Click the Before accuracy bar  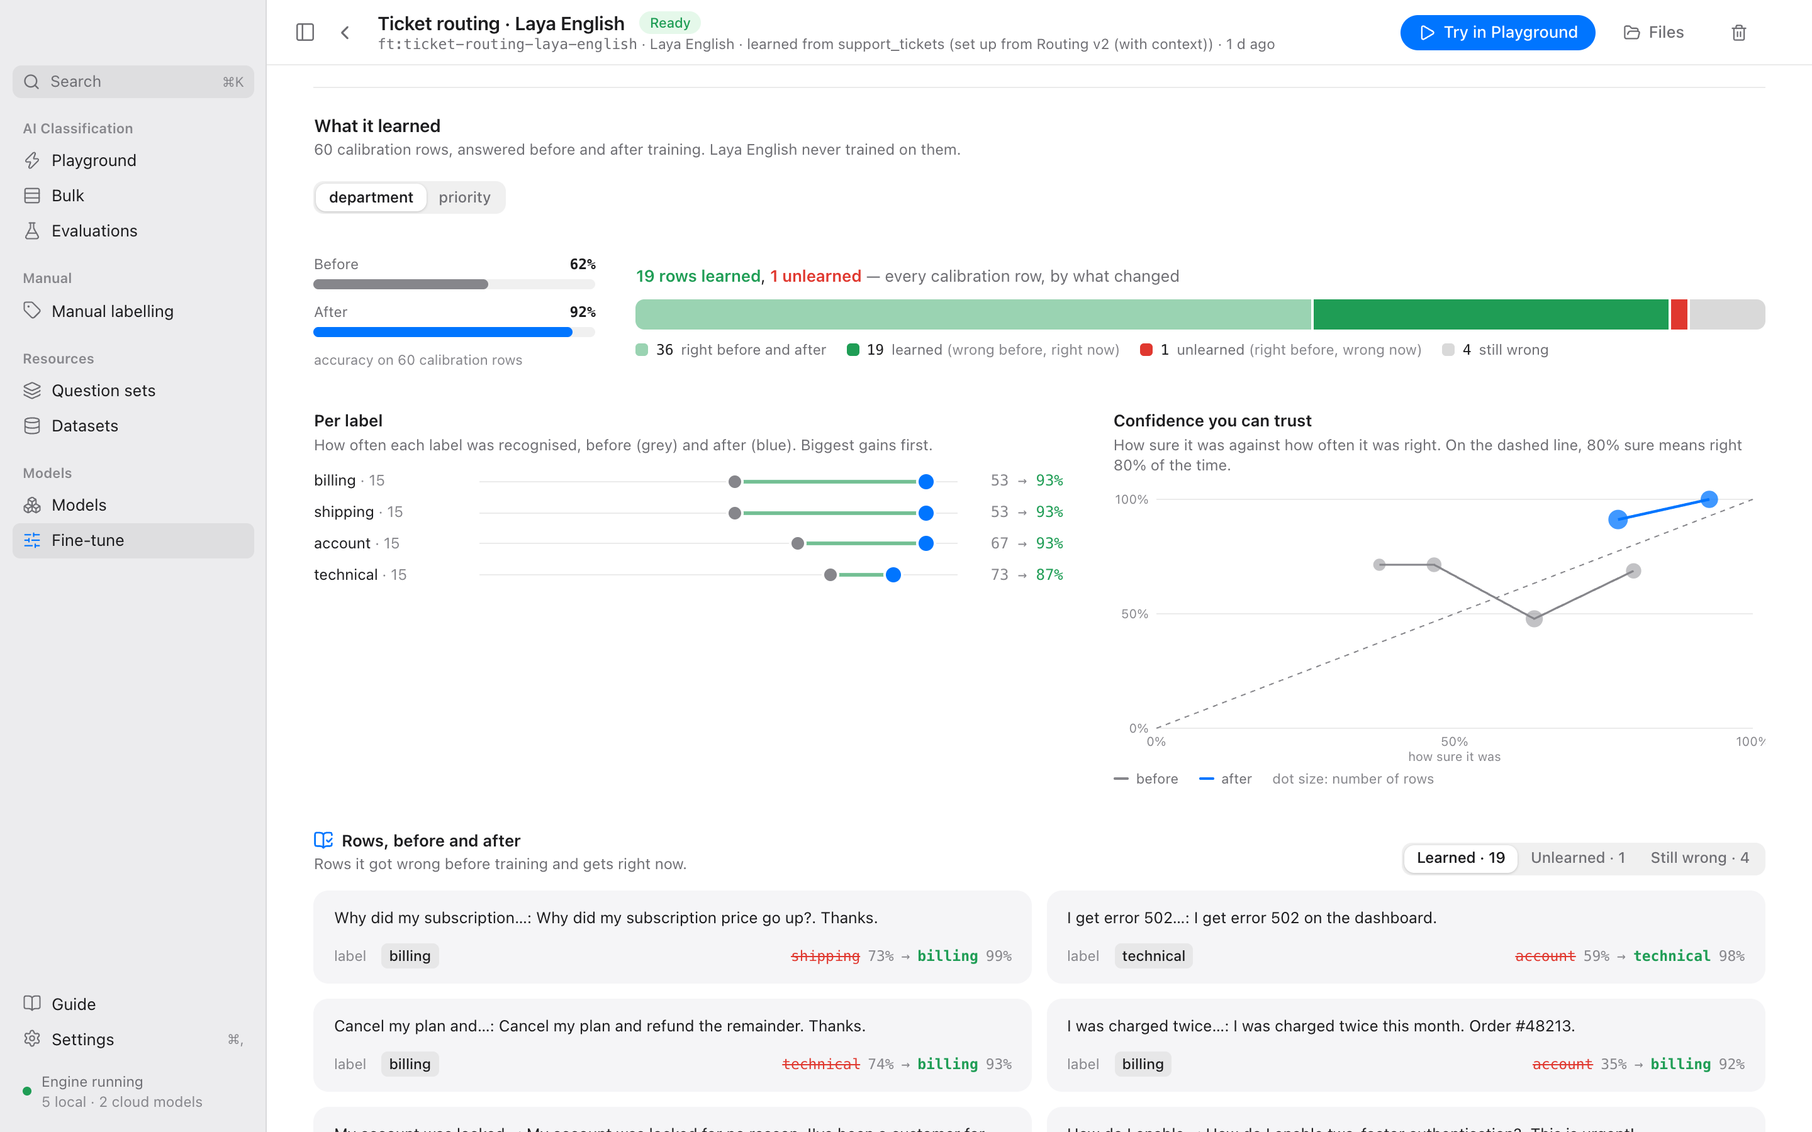(x=454, y=284)
